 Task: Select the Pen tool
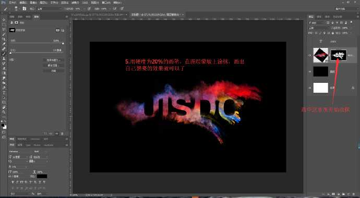[x=4, y=88]
